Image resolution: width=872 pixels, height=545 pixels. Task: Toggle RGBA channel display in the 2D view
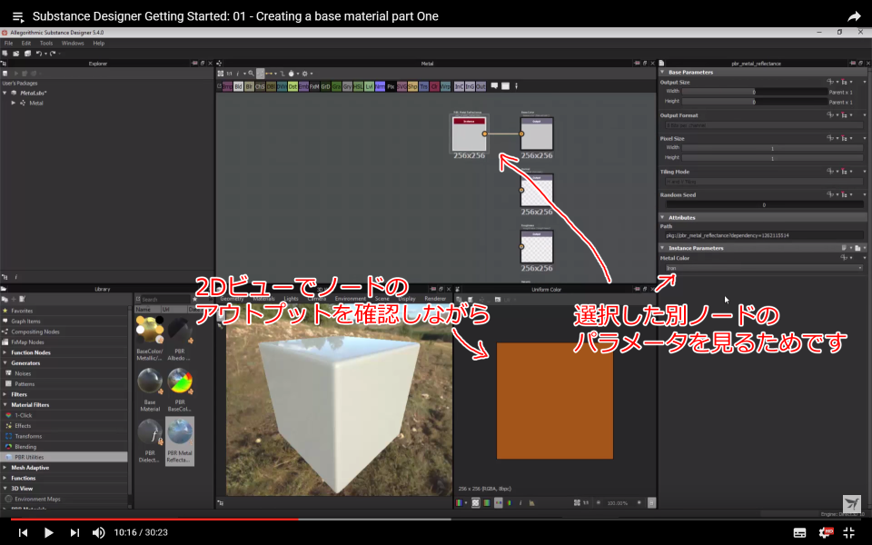pyautogui.click(x=460, y=501)
